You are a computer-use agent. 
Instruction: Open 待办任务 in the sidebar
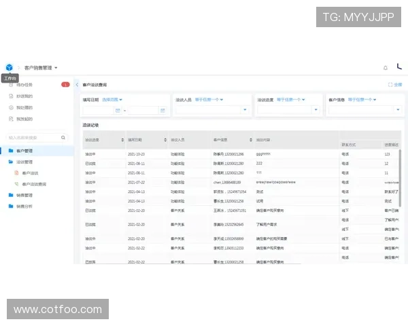tap(24, 85)
